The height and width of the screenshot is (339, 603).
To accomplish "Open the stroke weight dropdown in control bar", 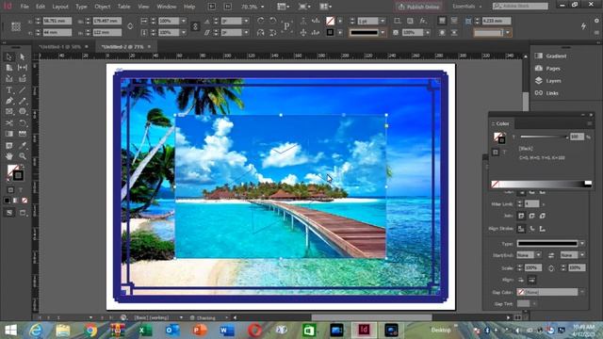I will [x=383, y=21].
